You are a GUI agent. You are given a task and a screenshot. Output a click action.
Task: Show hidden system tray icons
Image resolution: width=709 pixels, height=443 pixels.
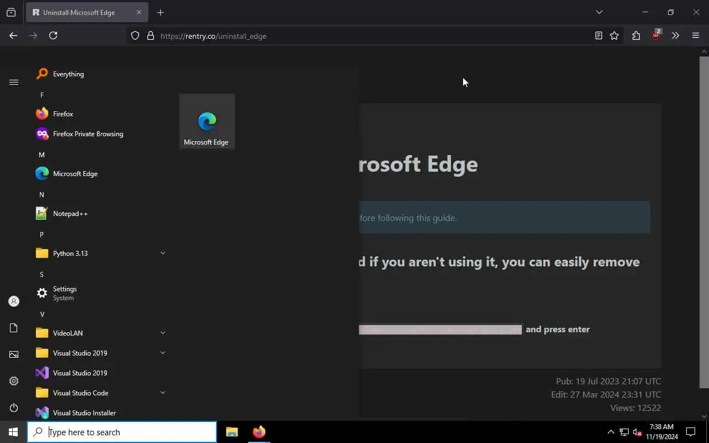pos(610,432)
